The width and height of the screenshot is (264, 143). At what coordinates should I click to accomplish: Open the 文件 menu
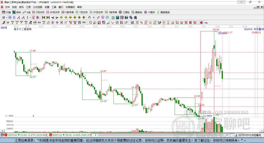(x=7, y=7)
